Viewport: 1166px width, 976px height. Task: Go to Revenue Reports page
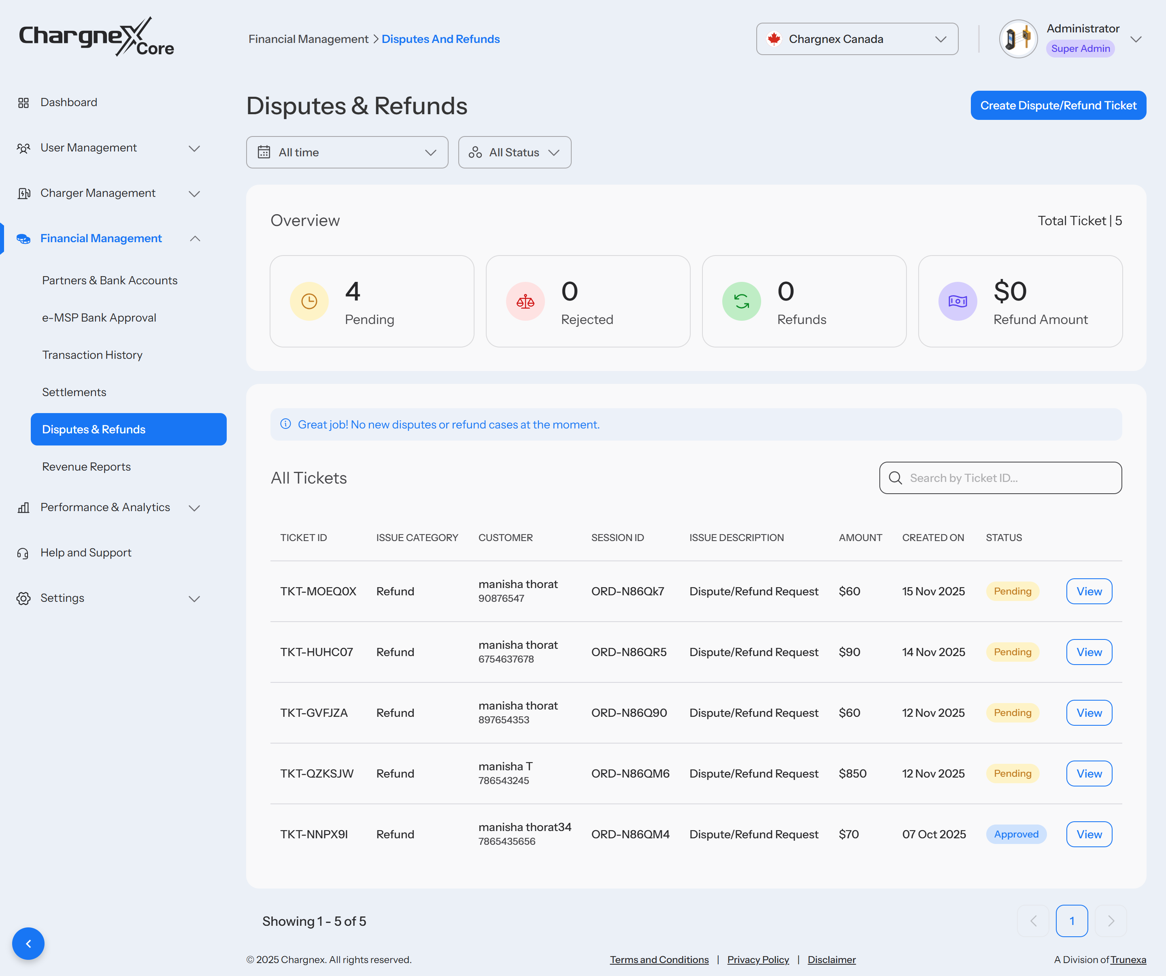(87, 467)
